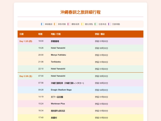Click the stay duration for 美國村
Screen dimensions: 161x121
coord(101,118)
